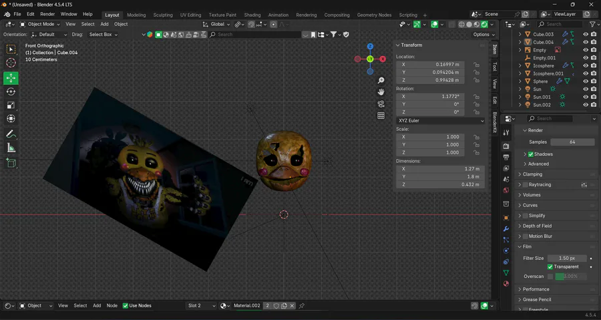The image size is (601, 320).
Task: Disable Sun.002 in renders camera icon
Action: (x=594, y=105)
